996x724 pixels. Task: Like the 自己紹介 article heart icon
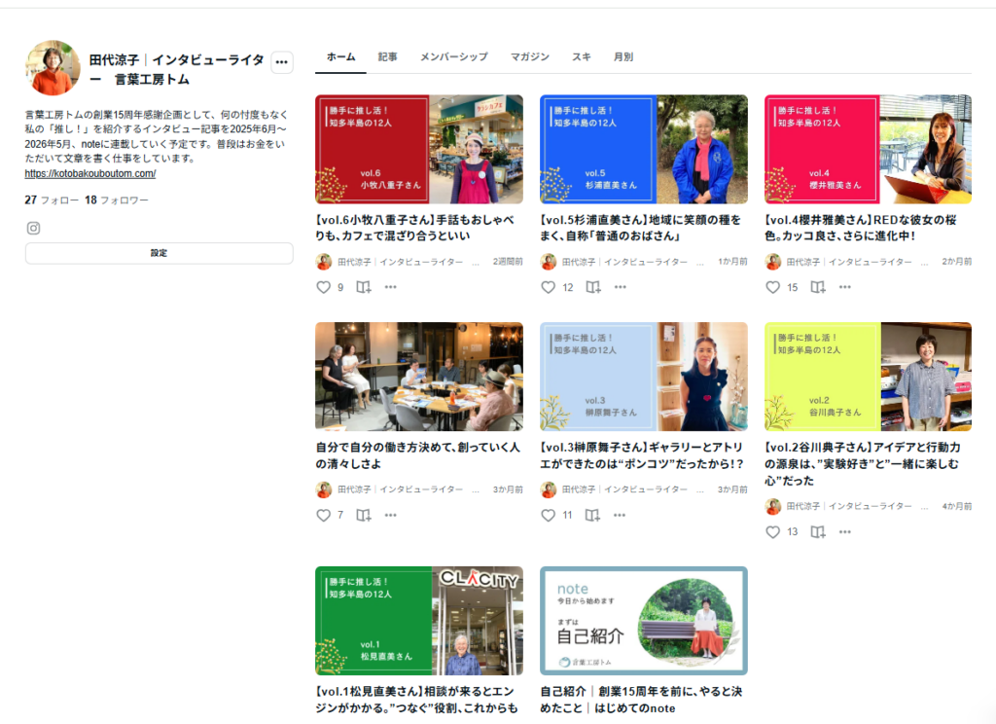548,722
